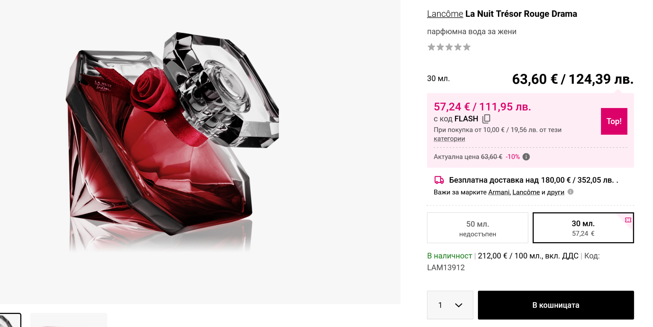Viewport: 653px width, 327px height.
Task: Click the Armani brand link
Action: pyautogui.click(x=499, y=192)
